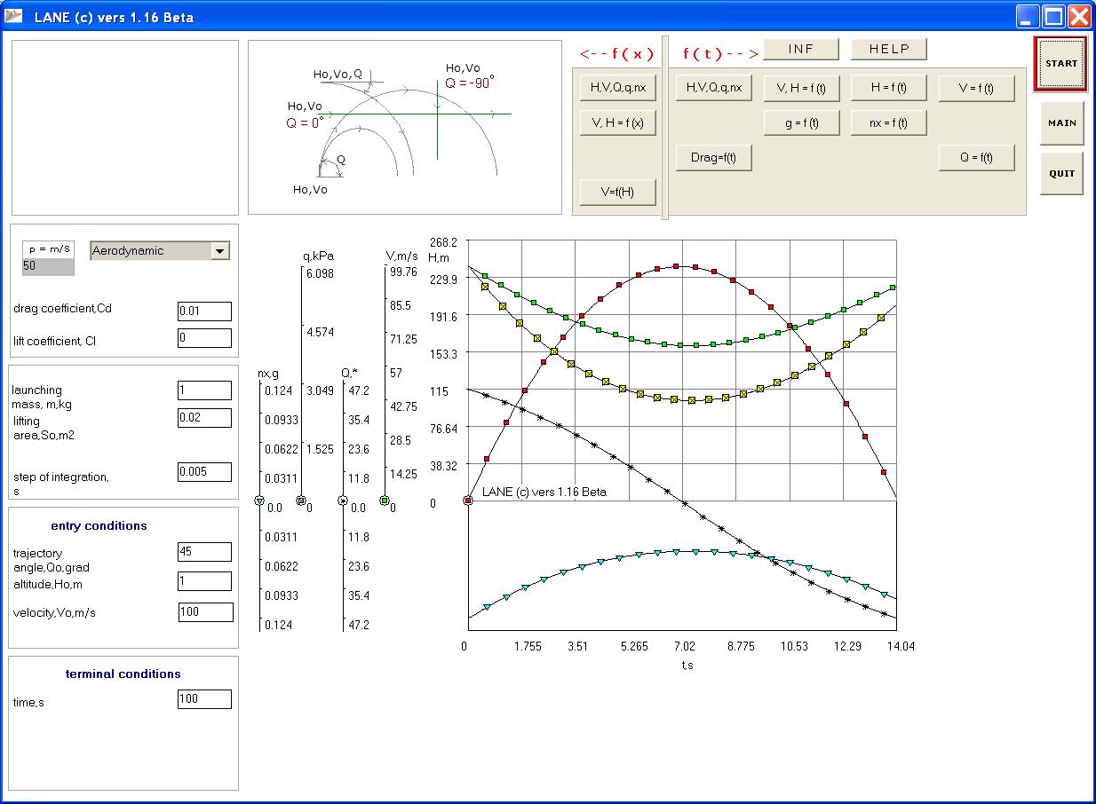Select the V=f(H) plot button
Screen dimensions: 1096x804
(x=617, y=192)
